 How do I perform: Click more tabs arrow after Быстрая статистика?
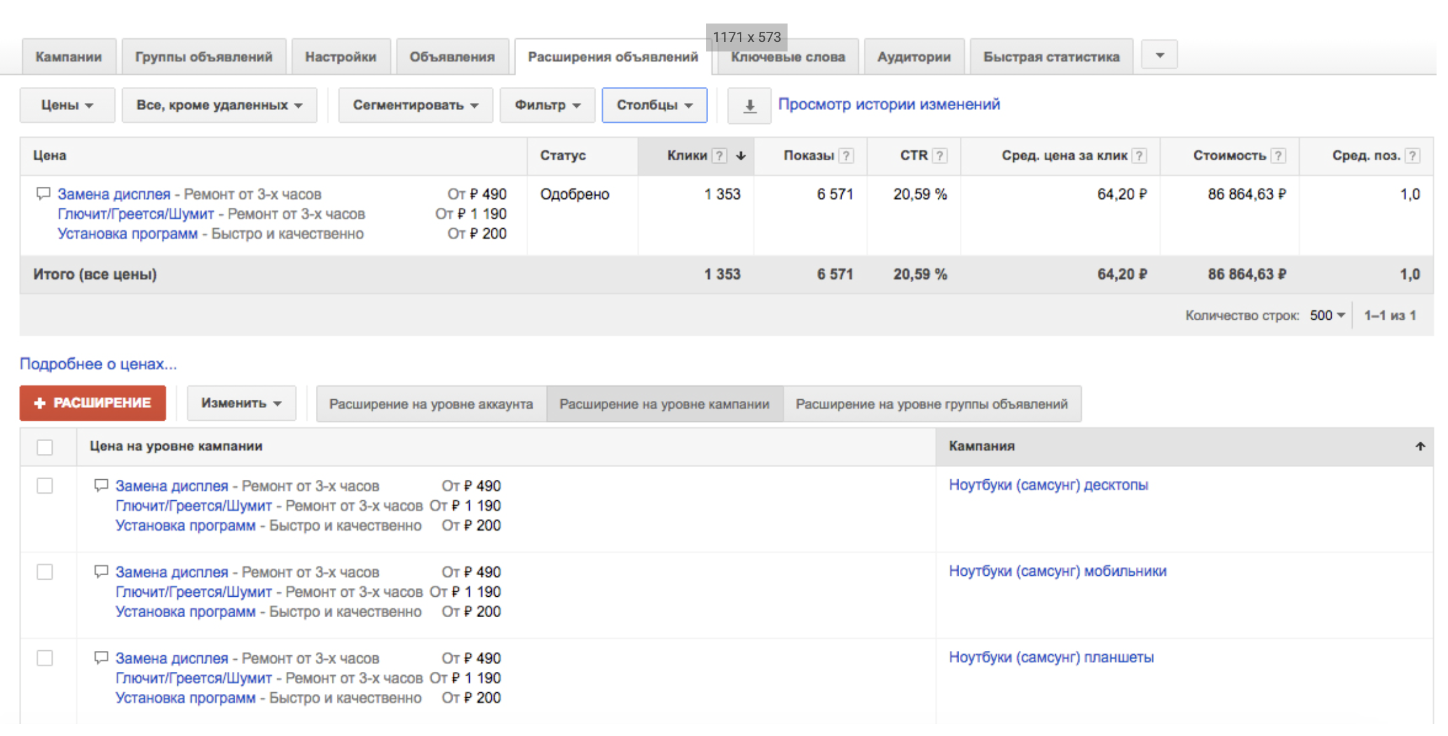point(1159,55)
